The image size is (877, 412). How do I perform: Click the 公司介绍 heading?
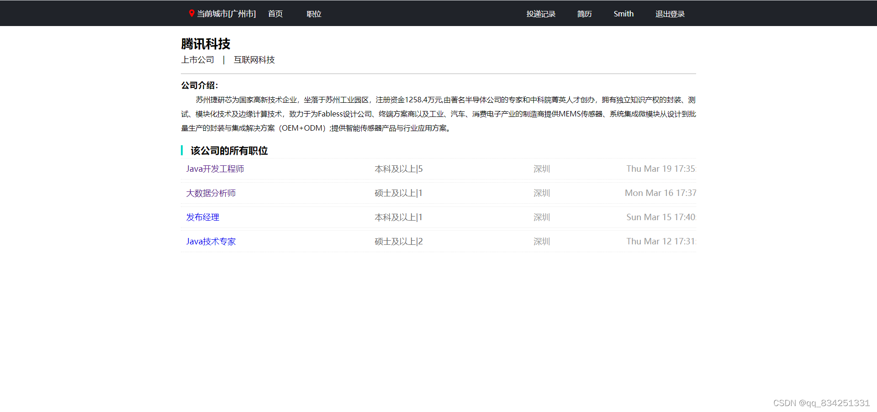[x=200, y=85]
